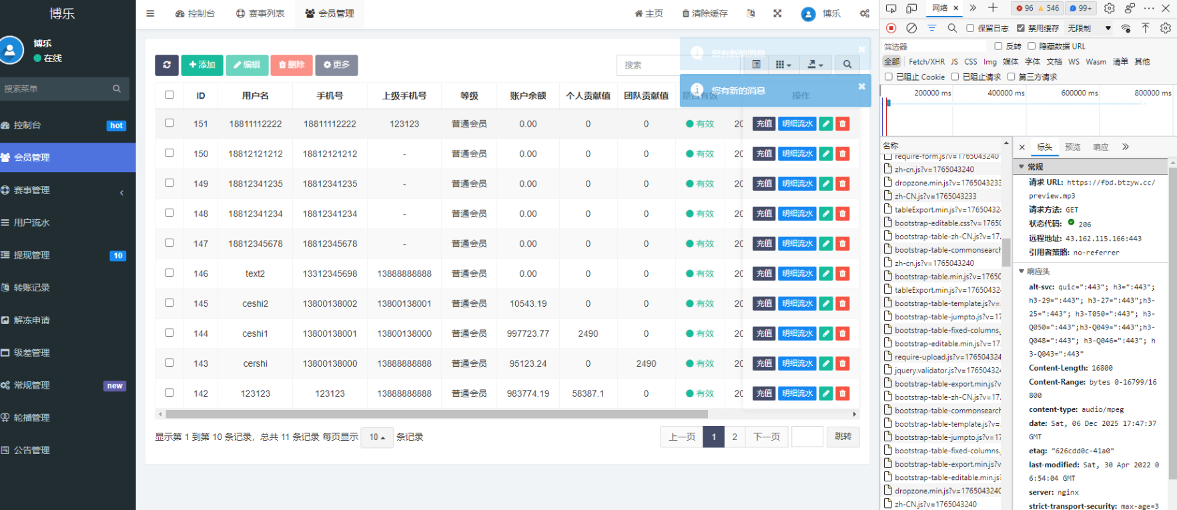Enable the 保留日志 checkbox
Screen dimensions: 1177x510
tap(970, 28)
